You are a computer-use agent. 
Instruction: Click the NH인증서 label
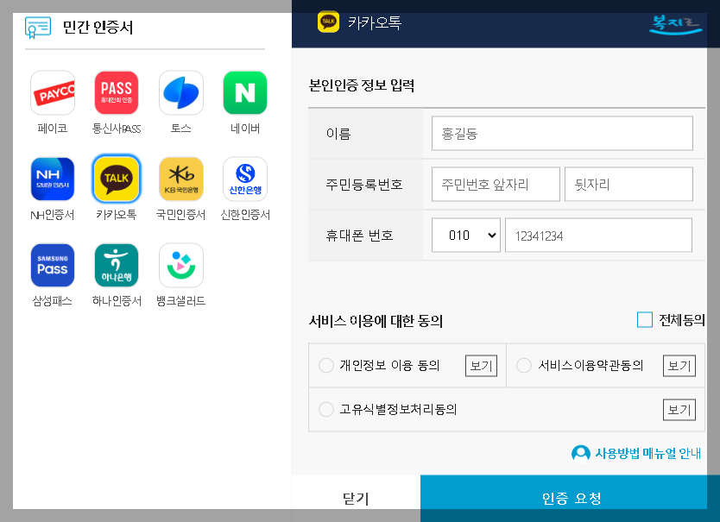[x=53, y=214]
